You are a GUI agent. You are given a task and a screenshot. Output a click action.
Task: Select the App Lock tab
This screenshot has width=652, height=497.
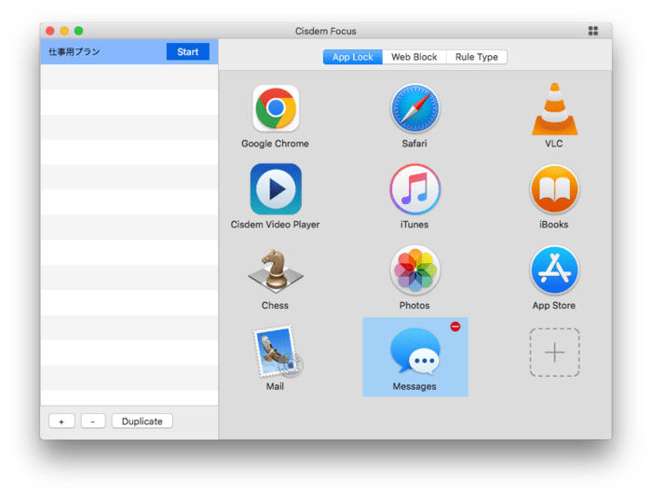pos(352,57)
